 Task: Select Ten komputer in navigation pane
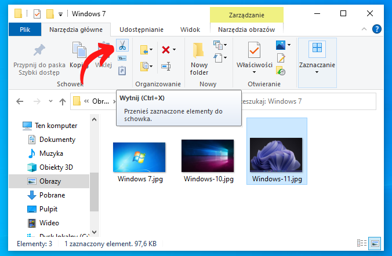tap(50, 125)
